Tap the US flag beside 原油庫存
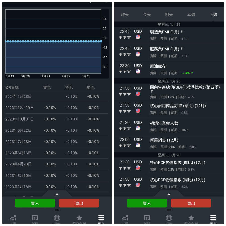Image resolution: width=226 pixels, height=226 pixels. pos(138,71)
